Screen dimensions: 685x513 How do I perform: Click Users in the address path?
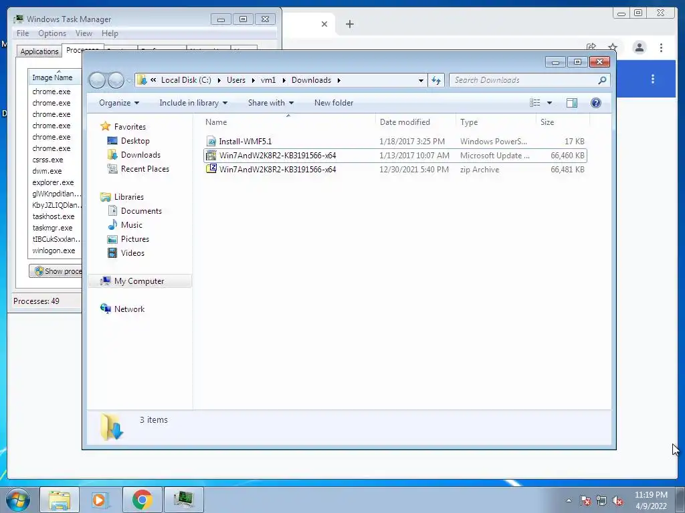tap(236, 80)
